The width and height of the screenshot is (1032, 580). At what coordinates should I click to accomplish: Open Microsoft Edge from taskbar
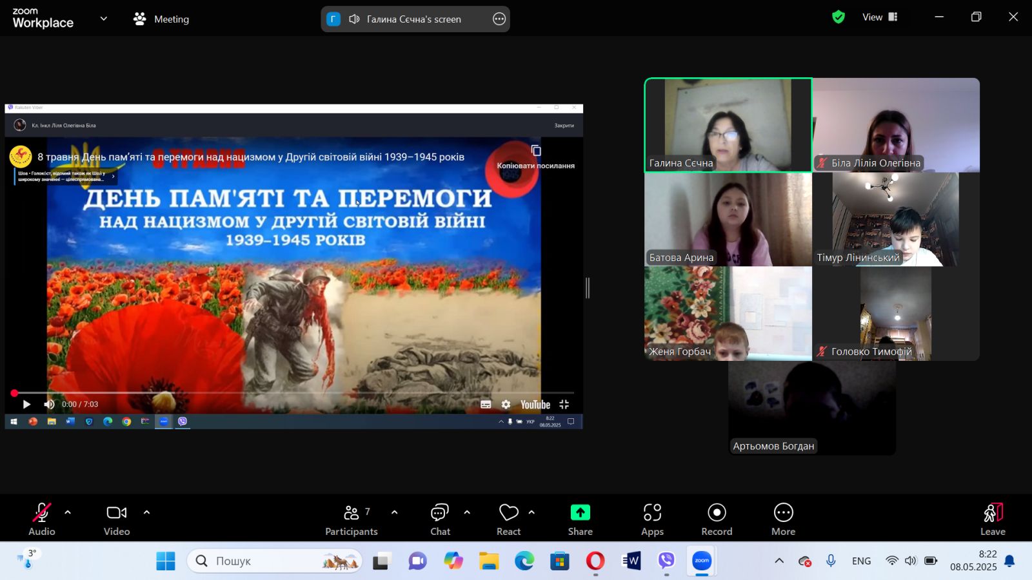tap(524, 561)
